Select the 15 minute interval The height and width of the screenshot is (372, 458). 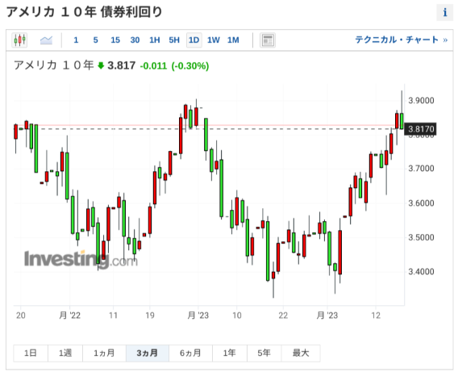(x=115, y=40)
